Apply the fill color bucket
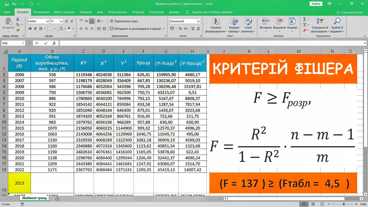This screenshot has height=207, width=368. coord(61,29)
